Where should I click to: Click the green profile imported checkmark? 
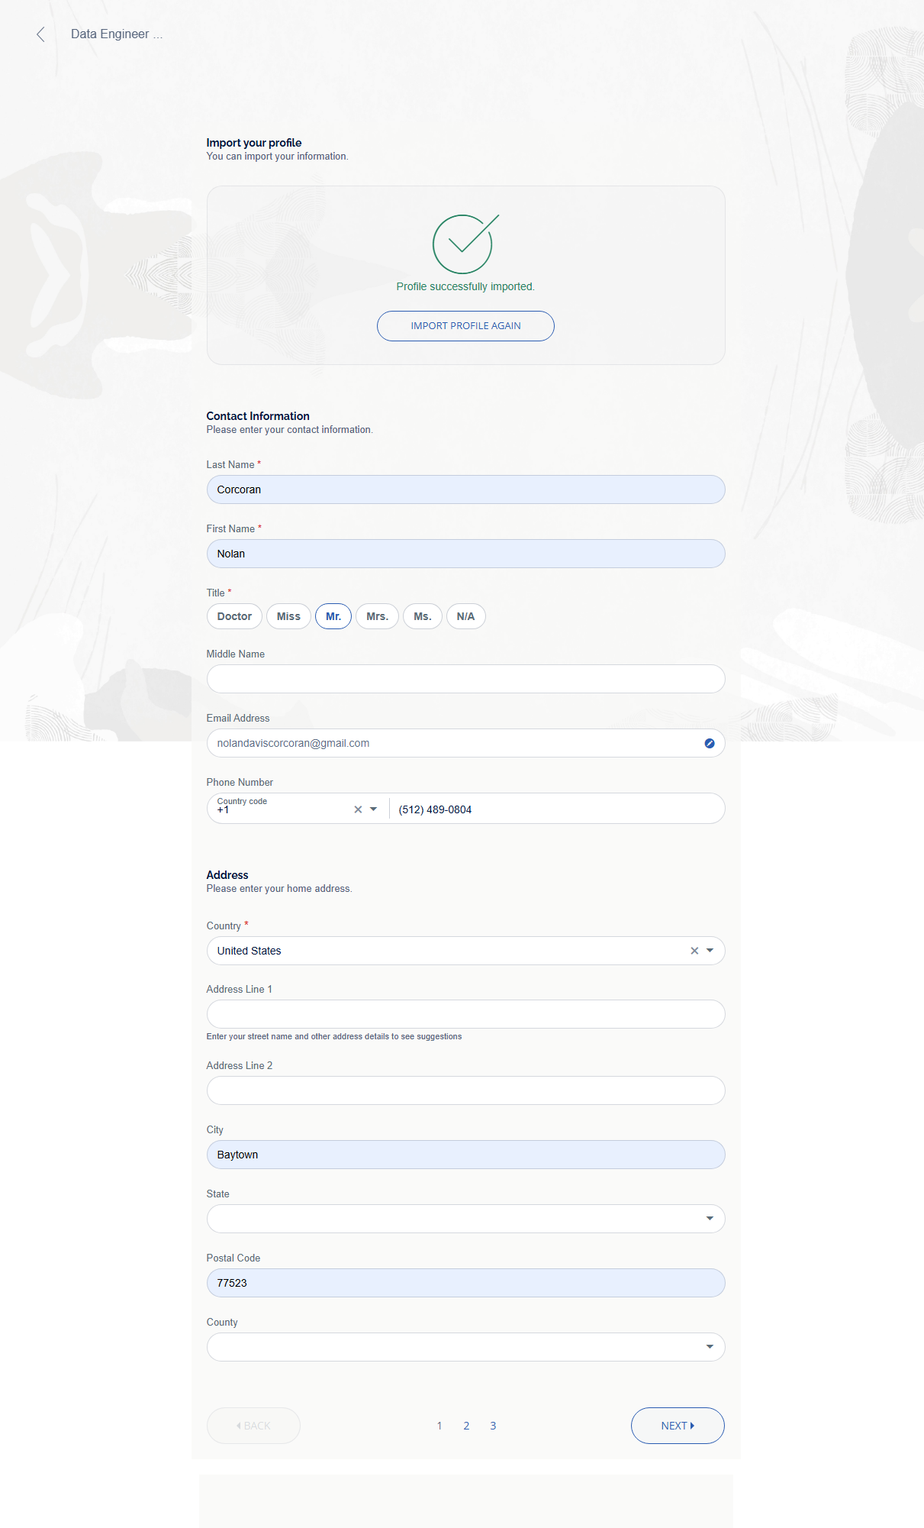point(463,244)
